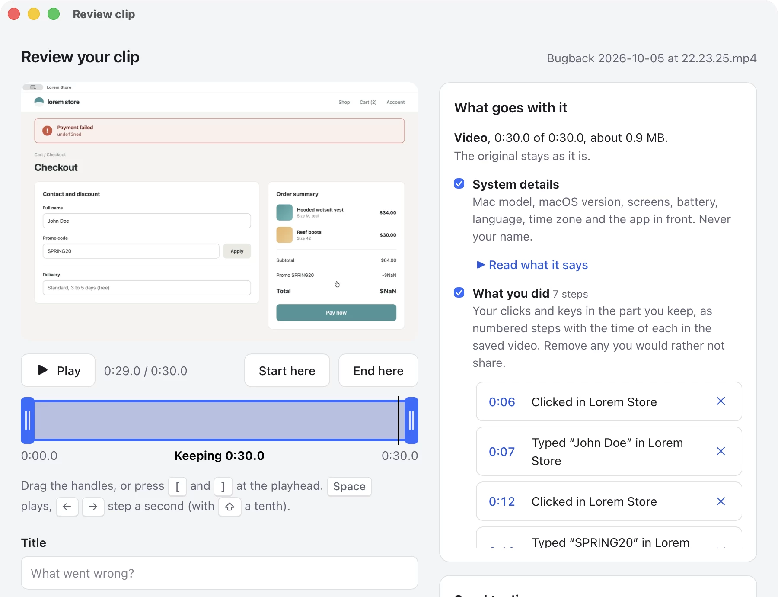The height and width of the screenshot is (597, 778).
Task: Click the left bracket key hint
Action: coord(177,487)
